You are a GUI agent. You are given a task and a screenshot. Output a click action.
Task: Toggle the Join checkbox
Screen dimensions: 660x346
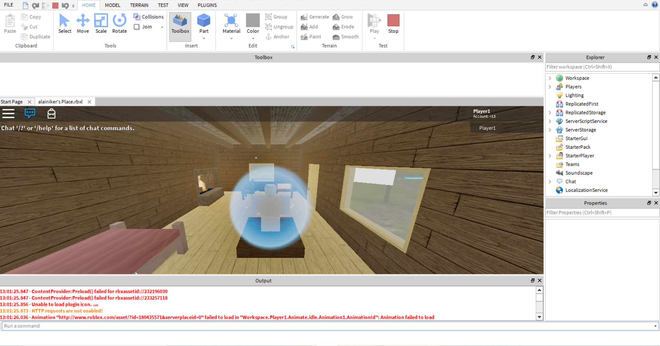(137, 27)
